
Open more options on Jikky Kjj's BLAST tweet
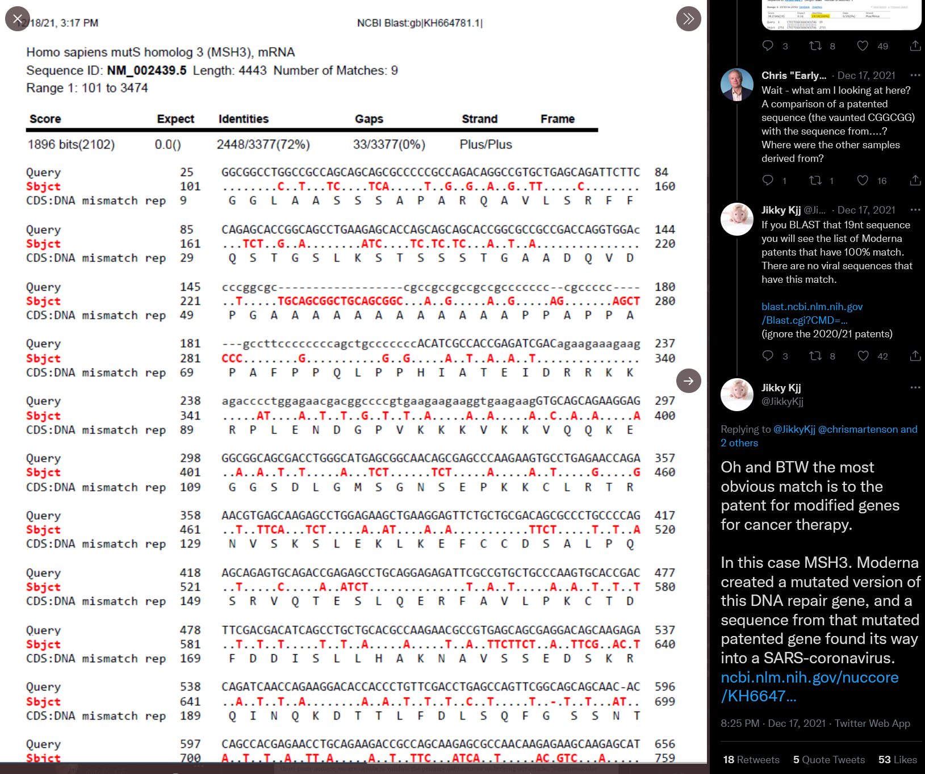click(915, 210)
